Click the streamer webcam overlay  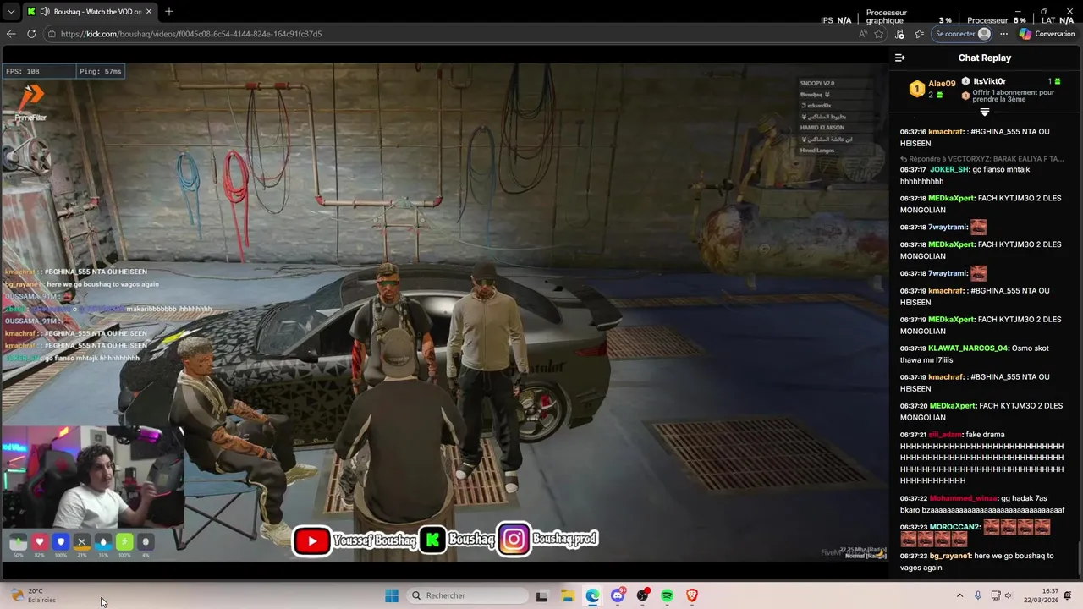pos(91,476)
